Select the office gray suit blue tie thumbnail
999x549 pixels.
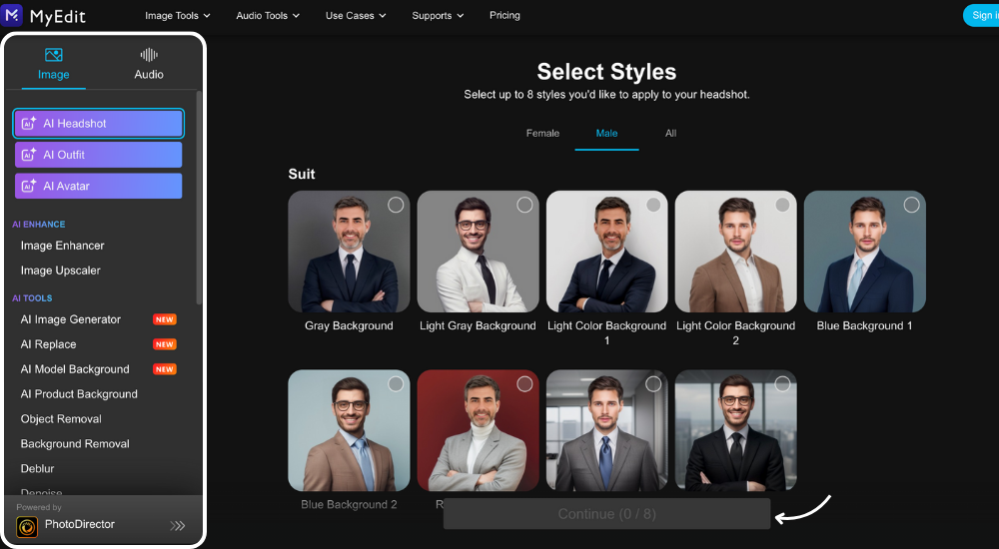[607, 430]
